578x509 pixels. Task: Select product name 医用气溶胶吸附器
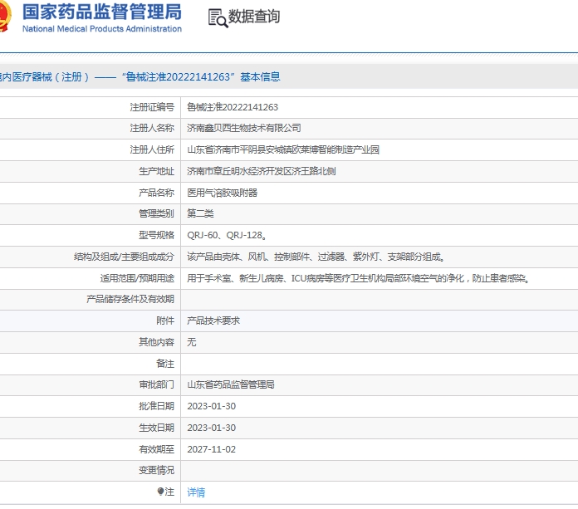click(223, 193)
